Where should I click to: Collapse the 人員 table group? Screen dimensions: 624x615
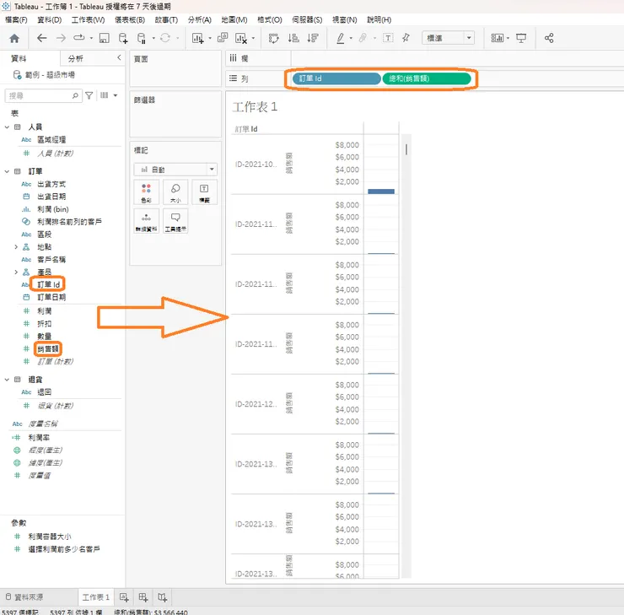pos(7,127)
